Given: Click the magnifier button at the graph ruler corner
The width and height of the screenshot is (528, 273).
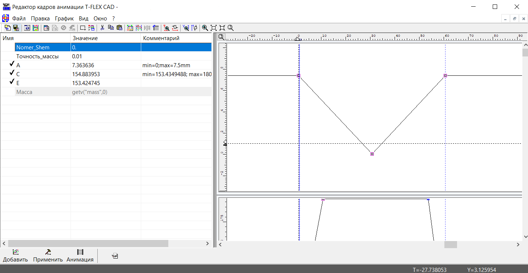Looking at the screenshot, I should pos(221,37).
